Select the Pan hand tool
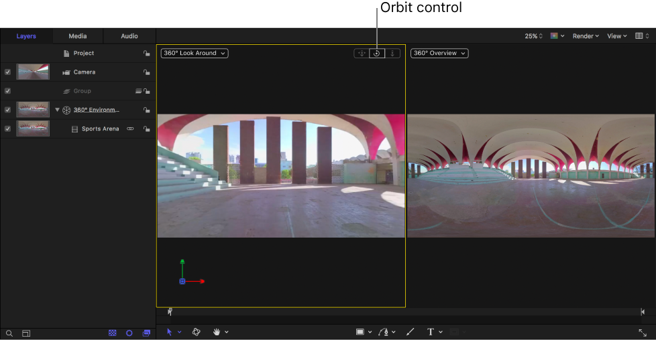Image resolution: width=656 pixels, height=340 pixels. pyautogui.click(x=217, y=332)
